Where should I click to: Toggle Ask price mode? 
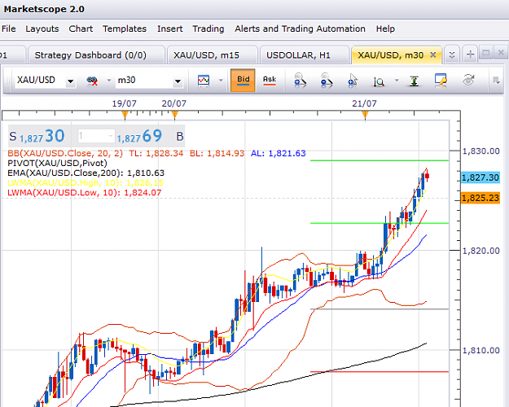click(270, 80)
